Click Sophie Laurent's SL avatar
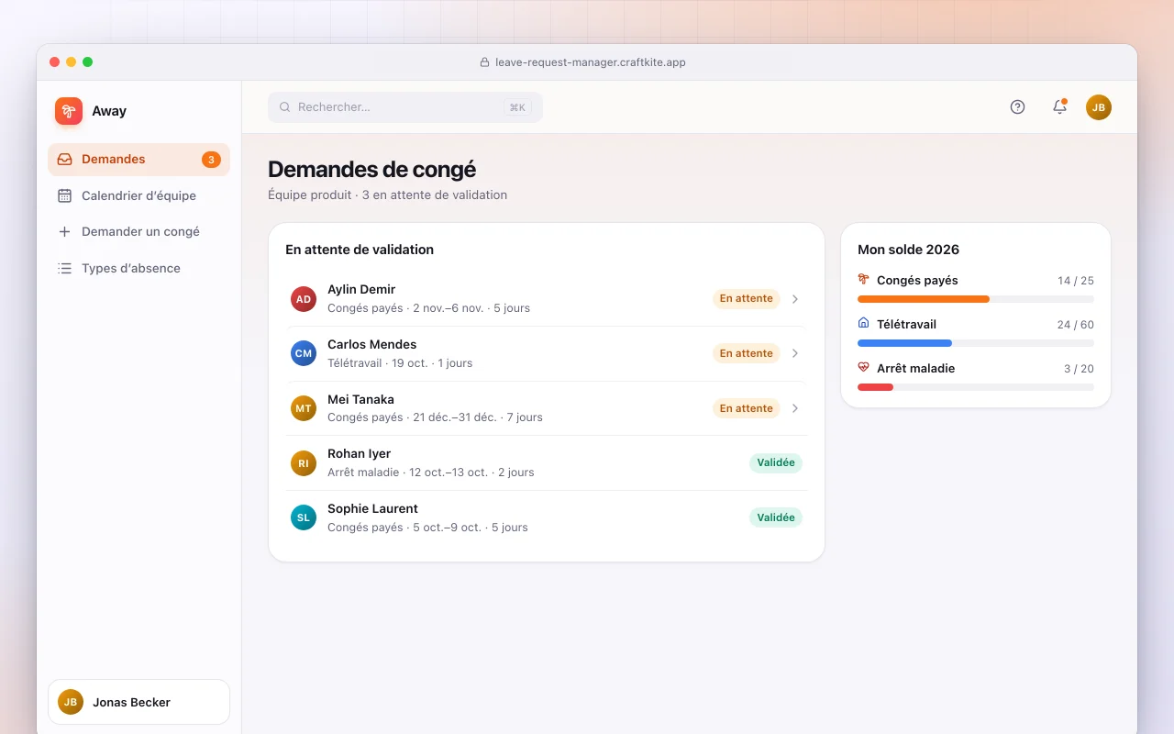The image size is (1174, 734). coord(304,517)
